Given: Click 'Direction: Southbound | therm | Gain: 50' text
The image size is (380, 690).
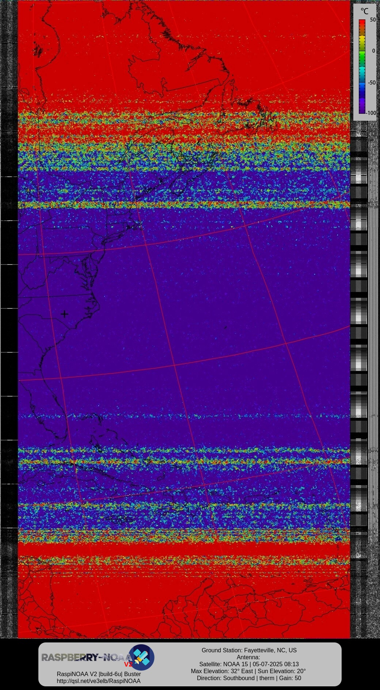Looking at the screenshot, I should [249, 678].
